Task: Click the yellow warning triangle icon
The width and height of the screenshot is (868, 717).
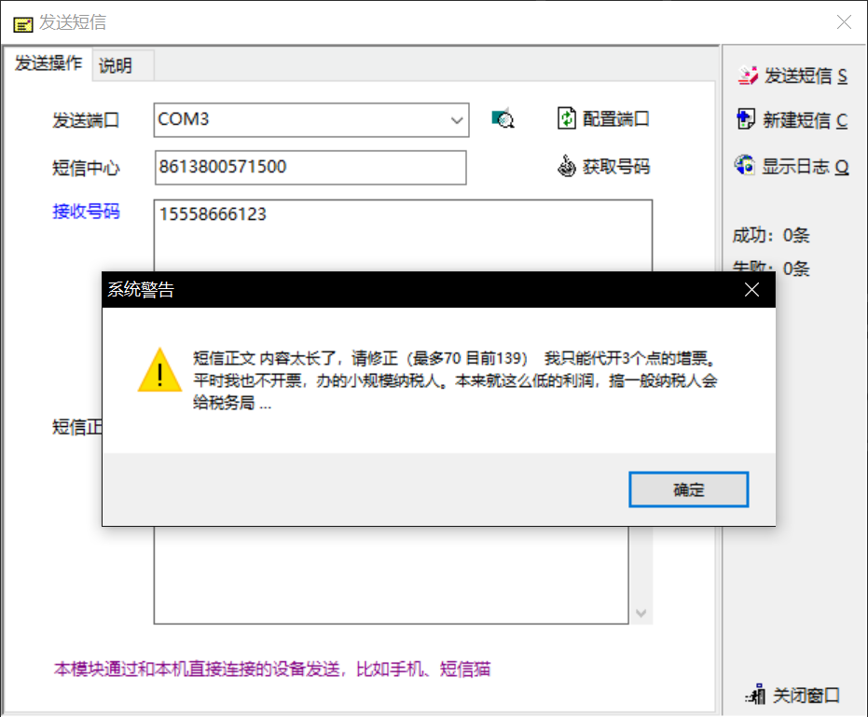Action: (x=159, y=370)
